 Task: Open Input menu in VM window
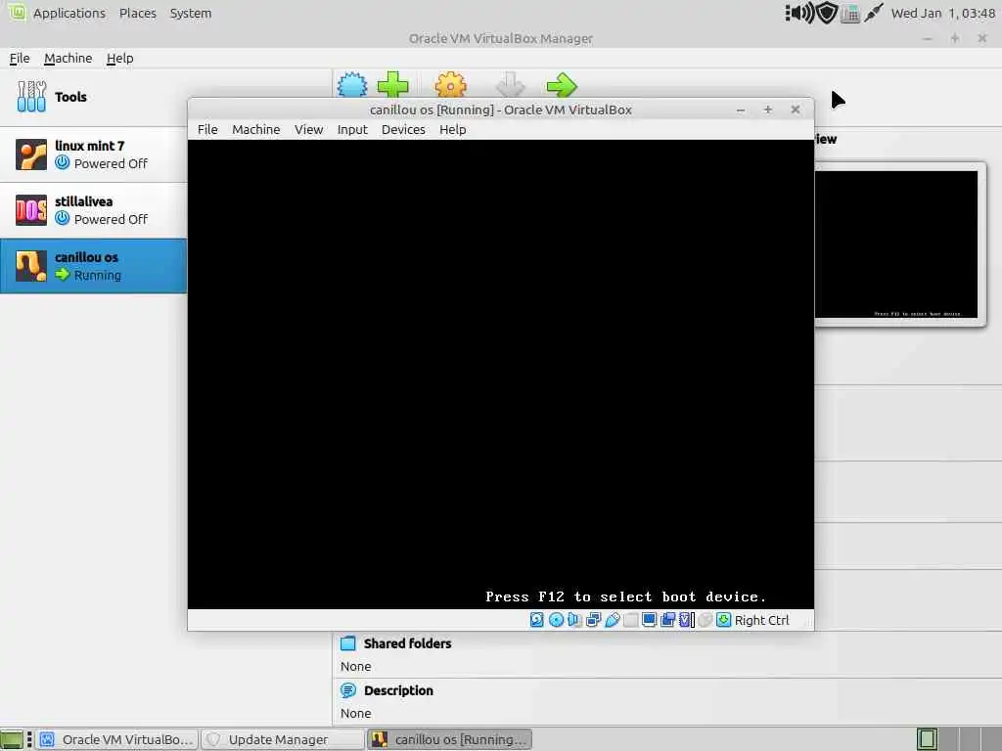pos(352,129)
